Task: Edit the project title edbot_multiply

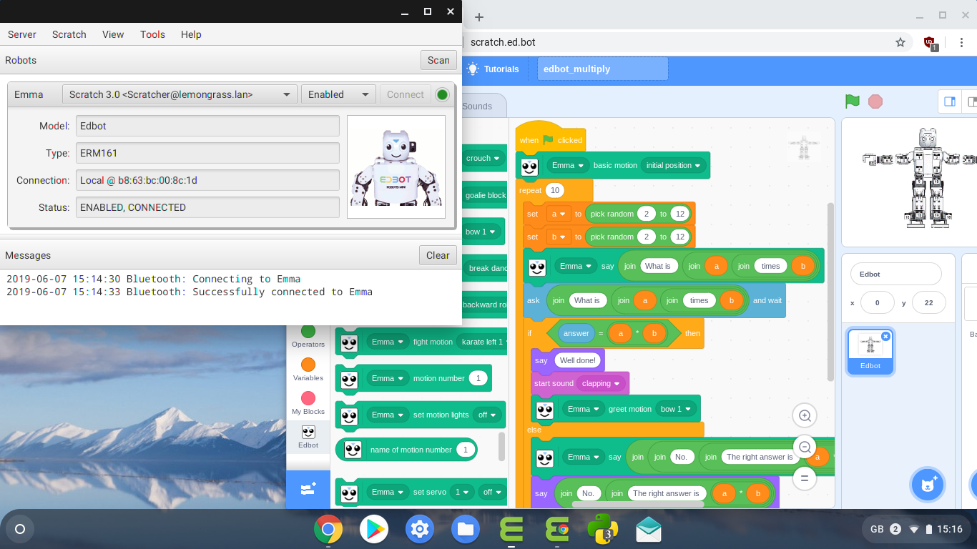Action: 603,69
